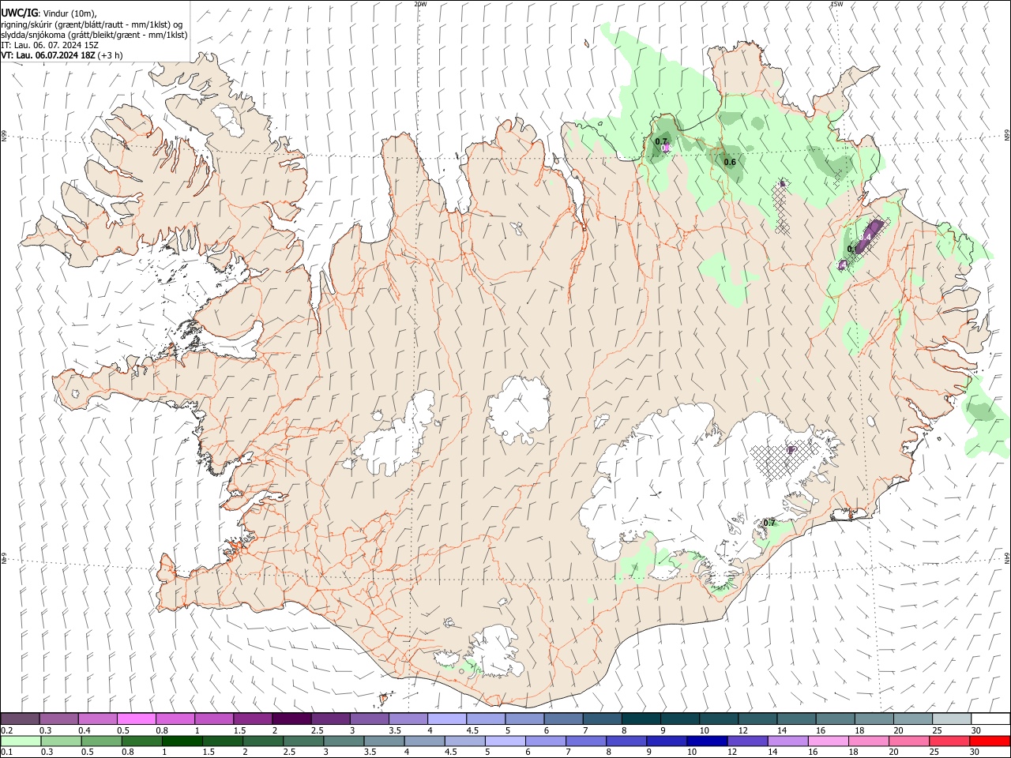Pick the light pink lower swatch labeled 16
The width and height of the screenshot is (1011, 758).
click(x=827, y=741)
